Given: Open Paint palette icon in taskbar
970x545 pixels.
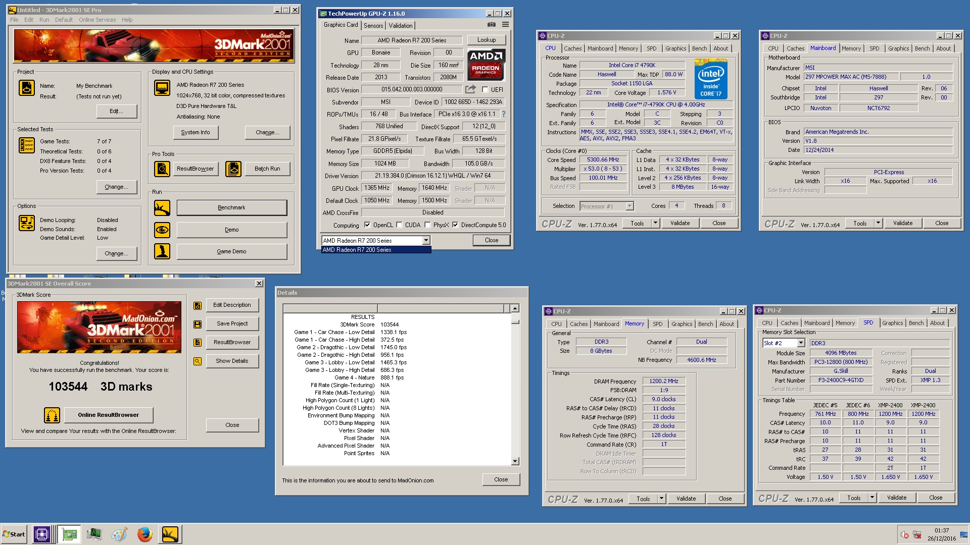Looking at the screenshot, I should pyautogui.click(x=119, y=534).
